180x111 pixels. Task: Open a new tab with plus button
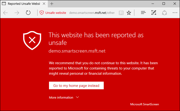click(x=52, y=4)
